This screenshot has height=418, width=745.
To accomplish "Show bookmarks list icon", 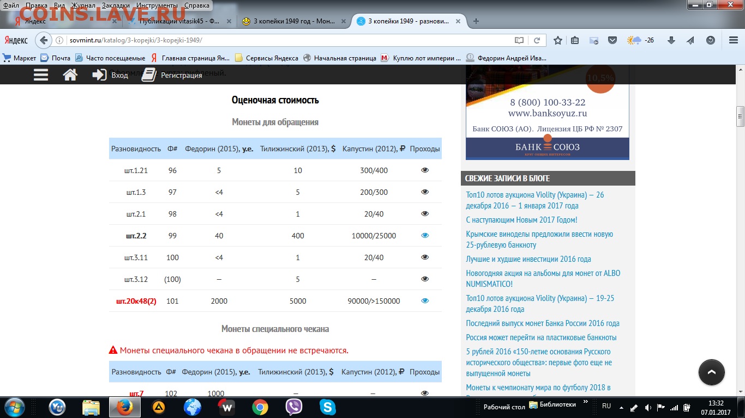I will 575,40.
